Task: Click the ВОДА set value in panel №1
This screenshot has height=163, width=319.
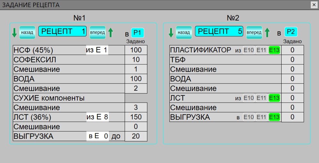Action: click(x=136, y=79)
